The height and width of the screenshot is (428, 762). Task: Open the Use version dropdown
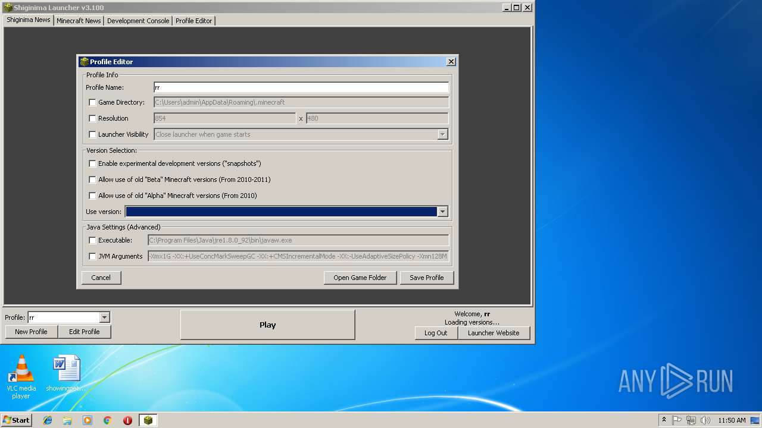point(442,212)
